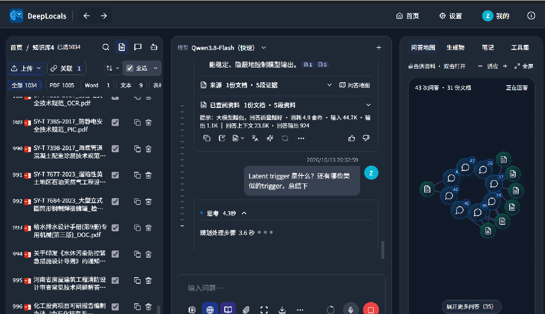The image size is (545, 314).
Task: Give the answer a thumbs up
Action: coord(352,138)
